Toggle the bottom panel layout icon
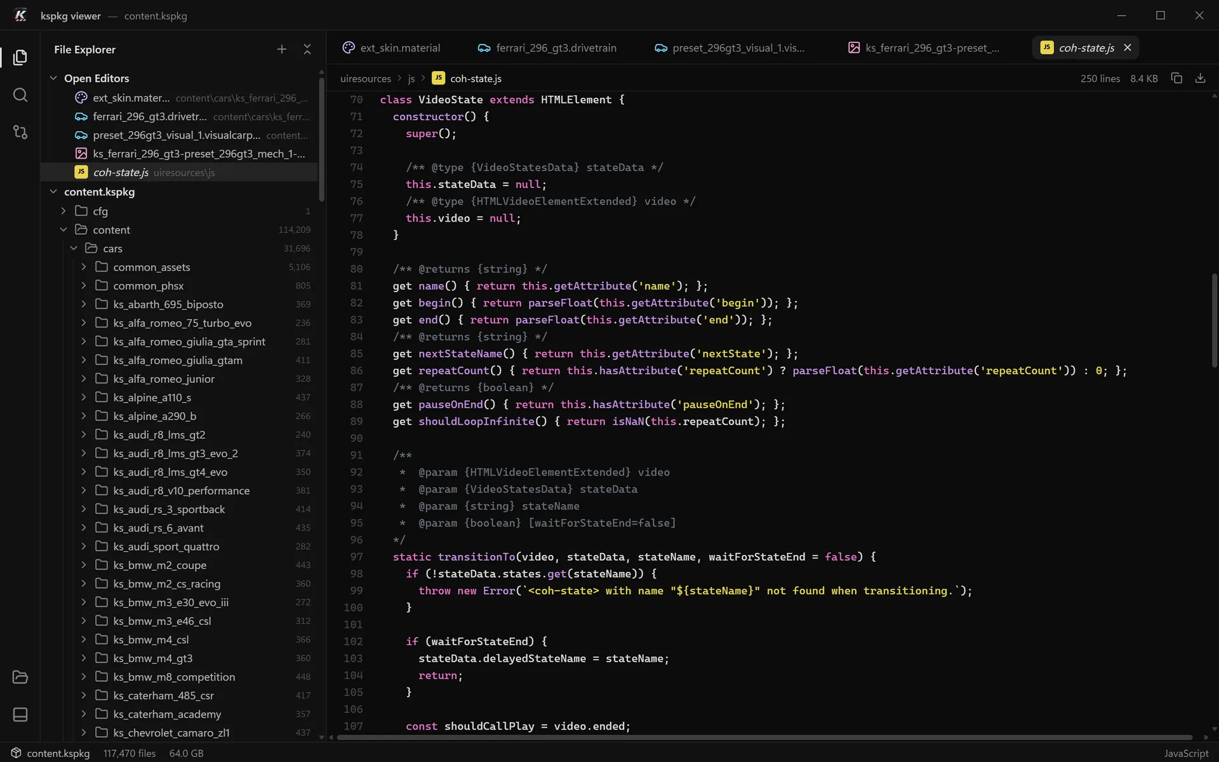This screenshot has width=1219, height=762. point(20,714)
